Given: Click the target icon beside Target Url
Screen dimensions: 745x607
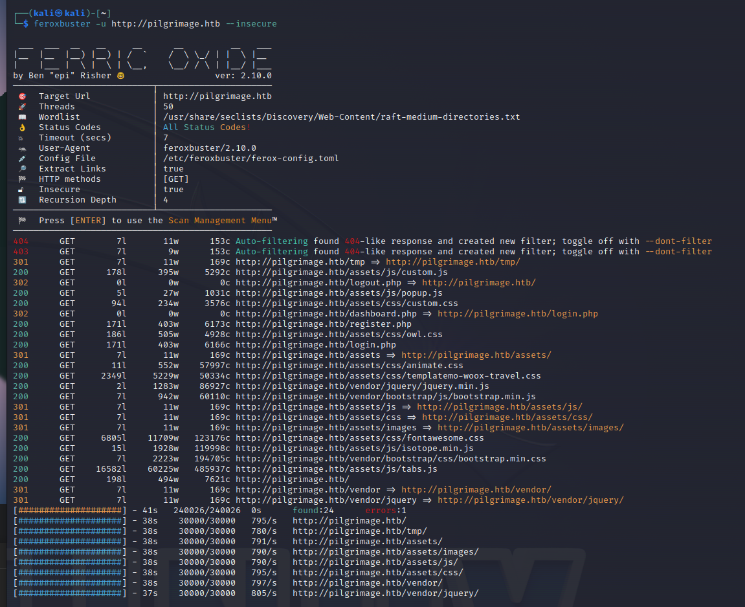Looking at the screenshot, I should coord(22,96).
